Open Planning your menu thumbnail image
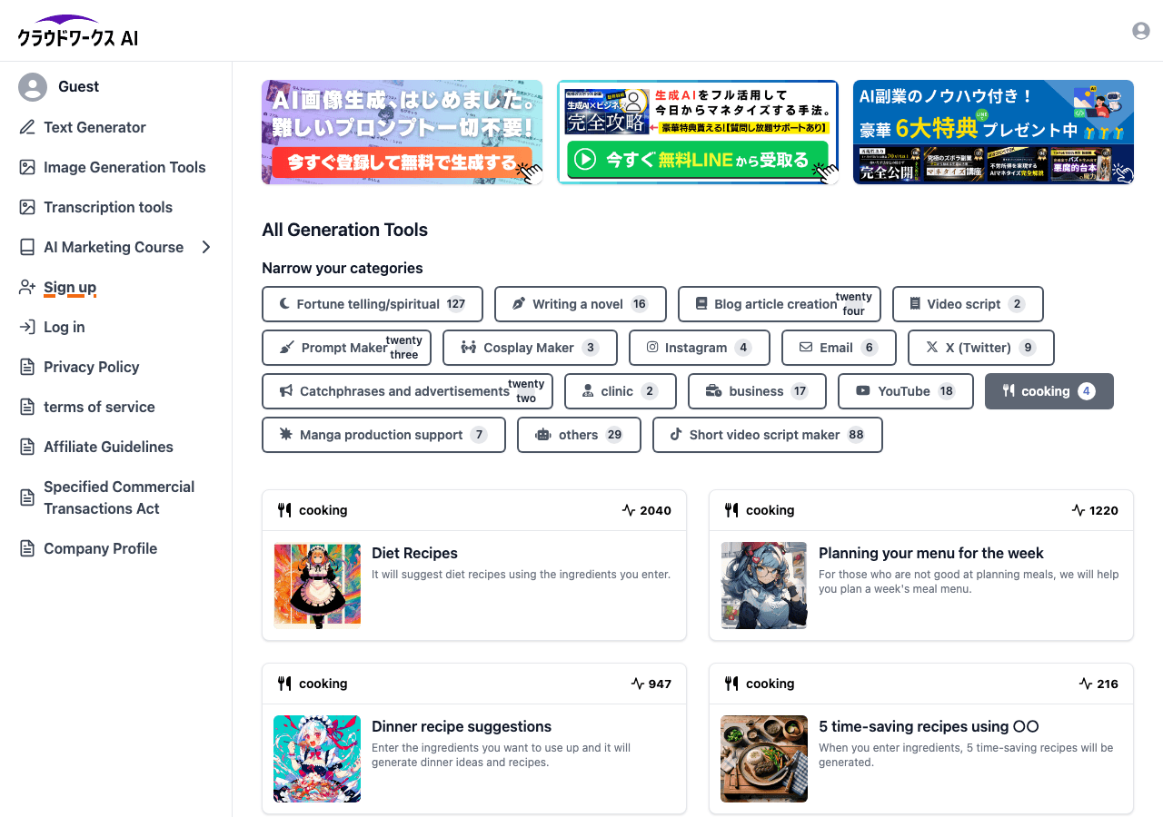 point(764,586)
